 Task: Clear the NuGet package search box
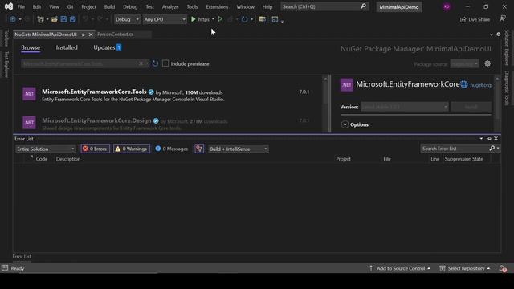(141, 63)
